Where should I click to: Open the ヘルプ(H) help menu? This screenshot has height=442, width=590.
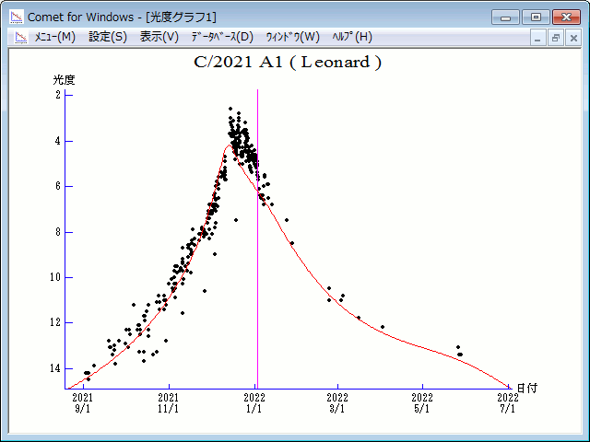coord(352,37)
